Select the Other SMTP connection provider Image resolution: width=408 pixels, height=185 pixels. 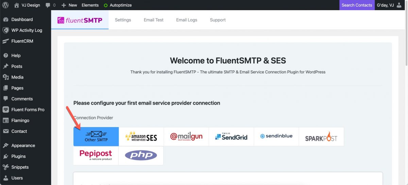coord(96,137)
